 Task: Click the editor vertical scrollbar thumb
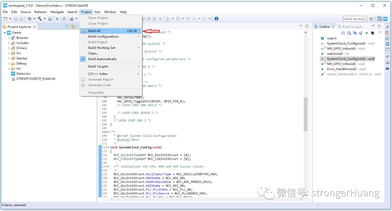coord(306,114)
